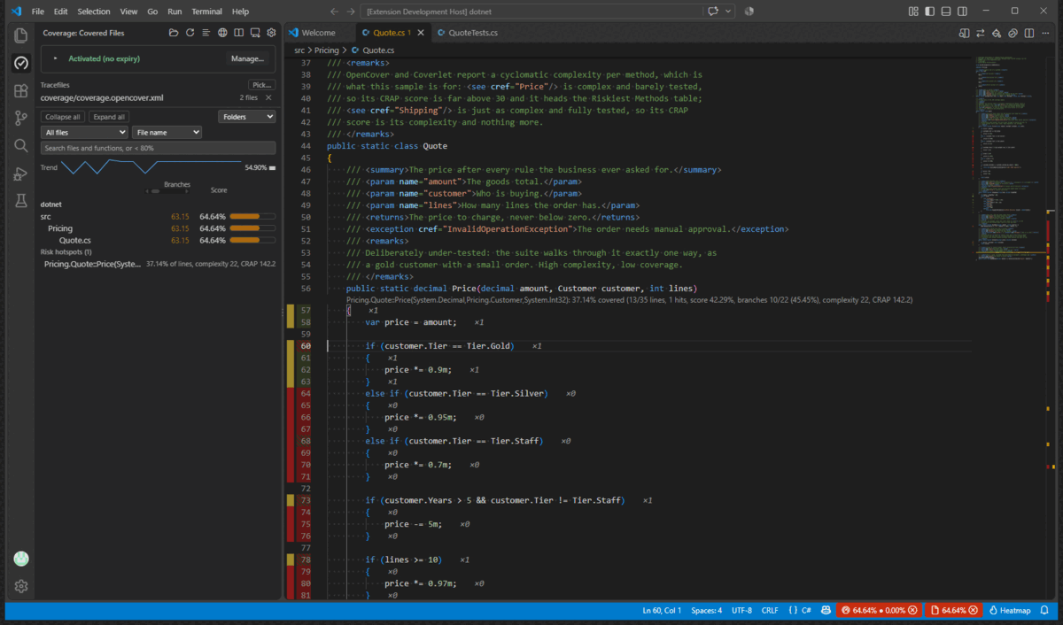This screenshot has width=1063, height=625.
Task: Click the globe icon in Coverage header
Action: click(x=222, y=33)
